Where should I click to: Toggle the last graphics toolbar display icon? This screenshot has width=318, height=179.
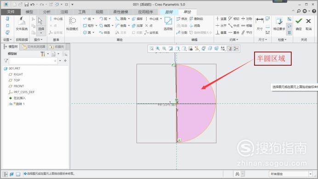tap(236, 48)
